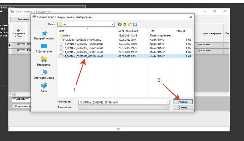Open Библиотеки in the places bar
Image resolution: width=244 pixels, height=141 pixels.
click(44, 61)
